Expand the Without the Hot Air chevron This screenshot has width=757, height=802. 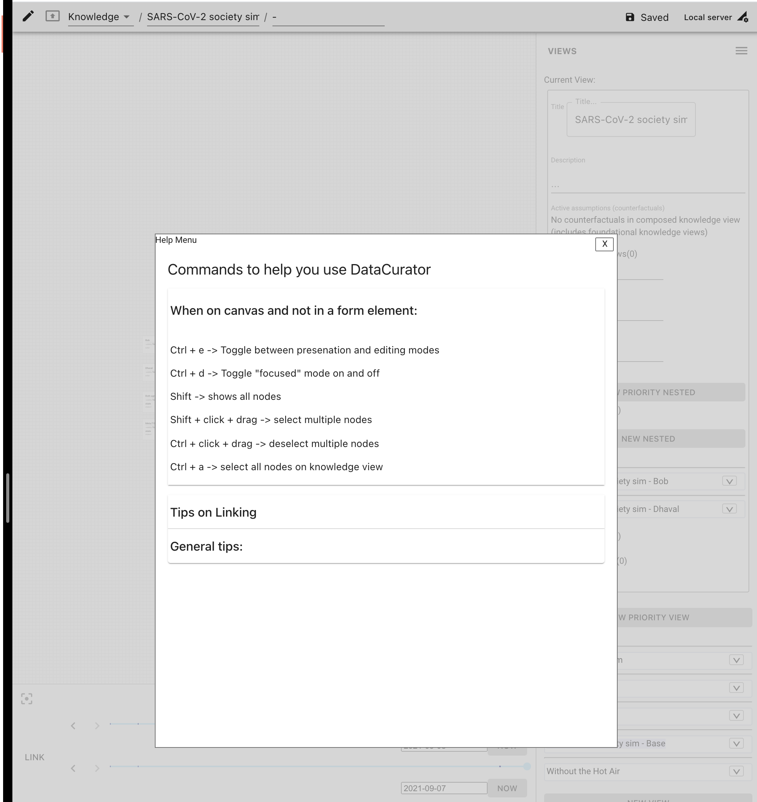point(736,771)
